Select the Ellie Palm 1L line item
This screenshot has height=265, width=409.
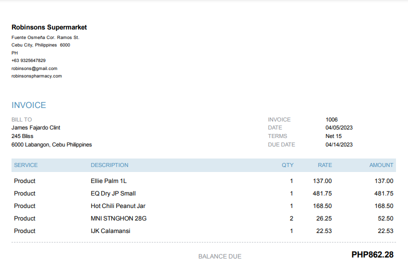(x=109, y=181)
